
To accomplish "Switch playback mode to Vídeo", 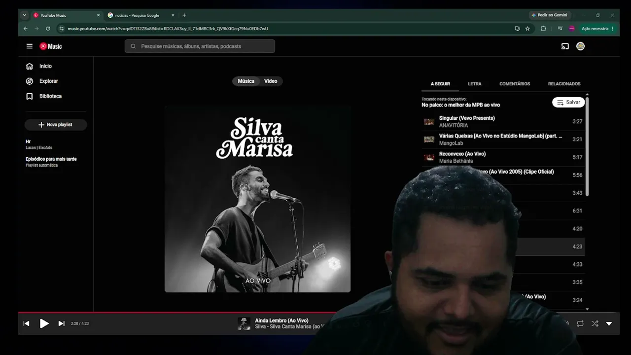I will point(271,81).
